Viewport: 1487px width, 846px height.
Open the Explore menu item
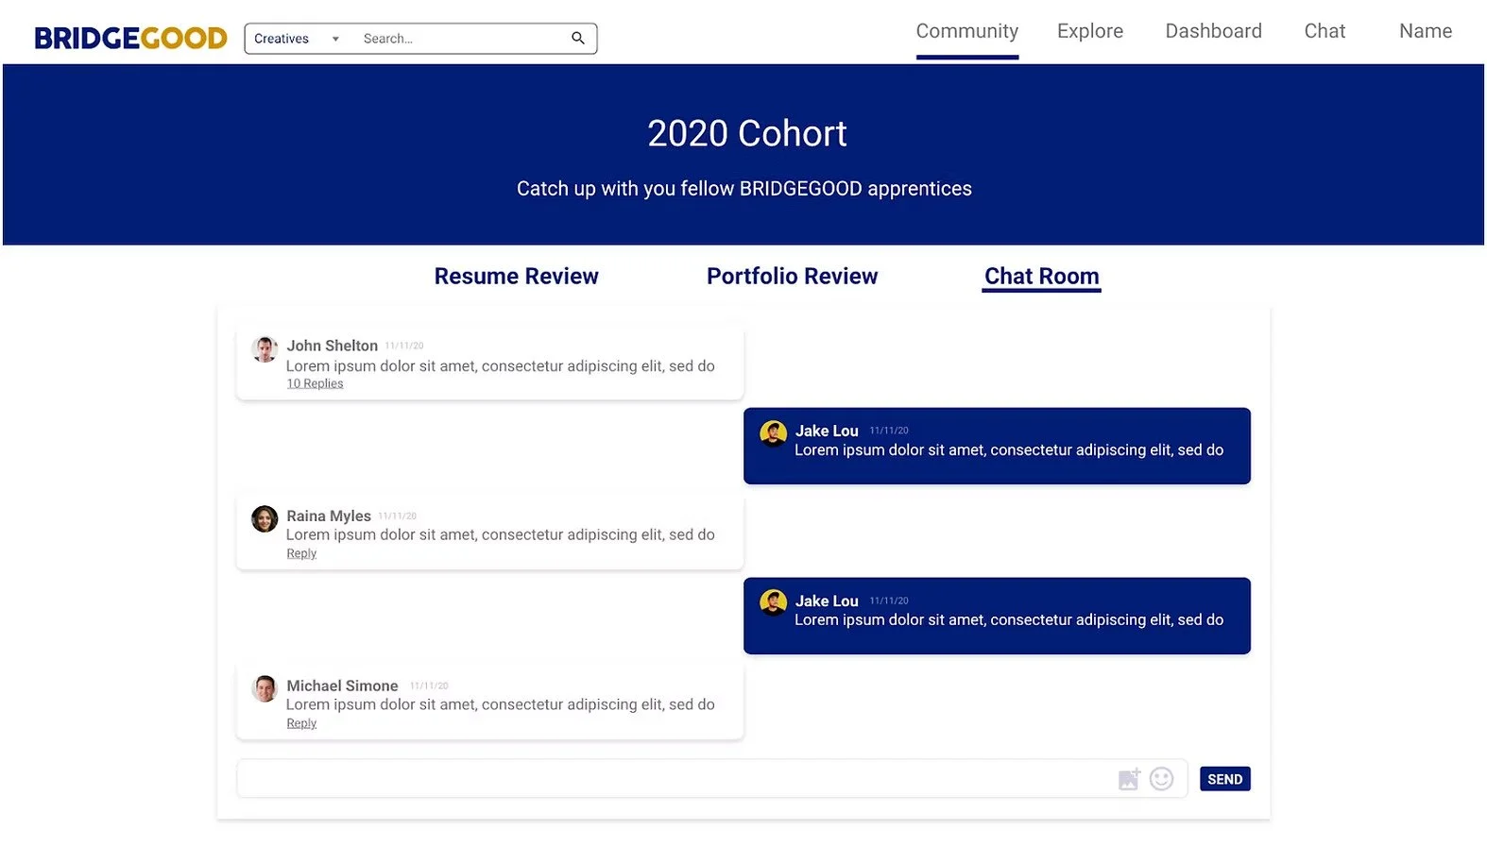[x=1089, y=31]
